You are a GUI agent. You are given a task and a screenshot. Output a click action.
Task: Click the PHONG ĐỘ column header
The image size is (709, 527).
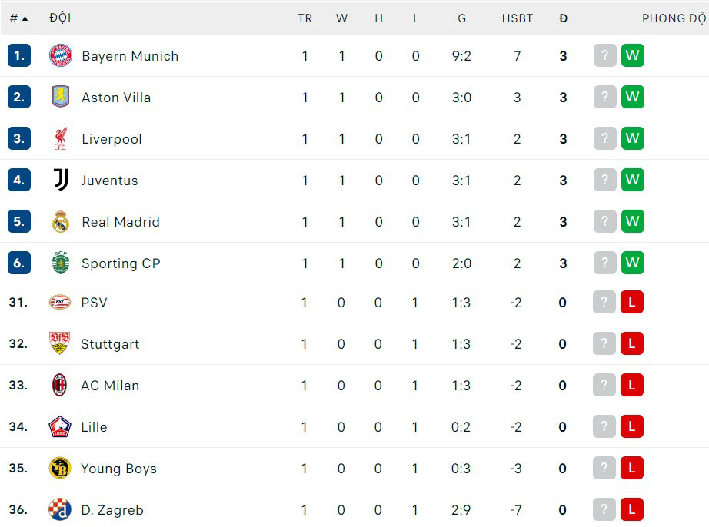pos(674,18)
